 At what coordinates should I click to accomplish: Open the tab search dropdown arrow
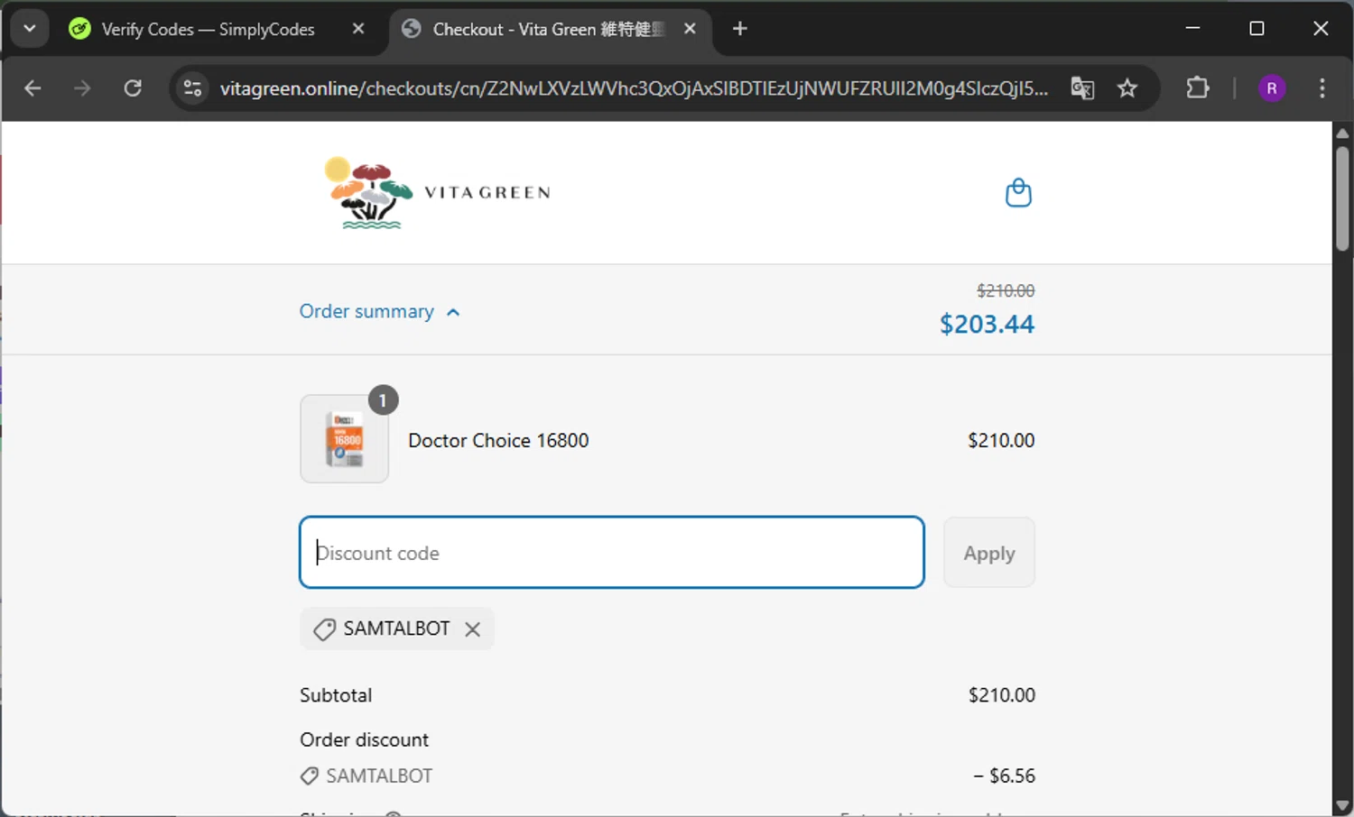(30, 29)
